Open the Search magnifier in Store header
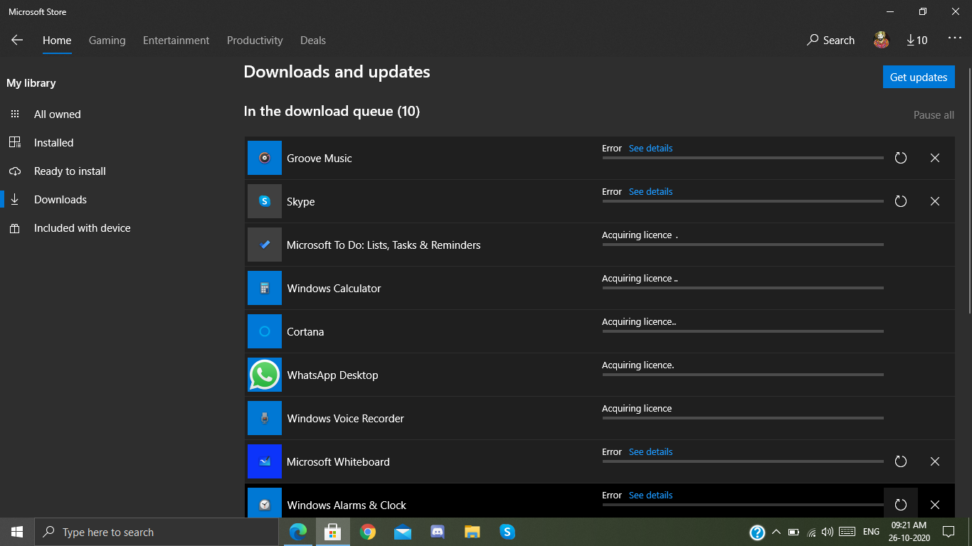Viewport: 972px width, 546px height. point(830,41)
